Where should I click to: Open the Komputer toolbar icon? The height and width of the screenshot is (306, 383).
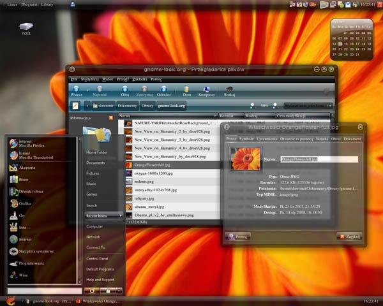pyautogui.click(x=206, y=89)
